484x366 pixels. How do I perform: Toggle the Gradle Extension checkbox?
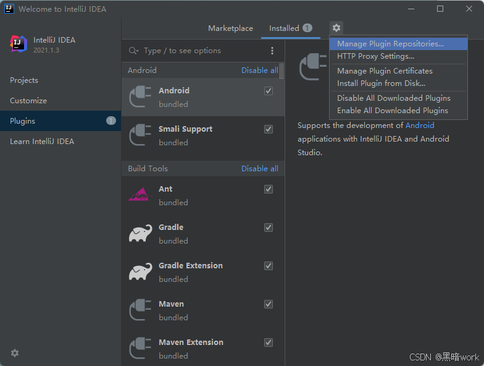pyautogui.click(x=269, y=266)
